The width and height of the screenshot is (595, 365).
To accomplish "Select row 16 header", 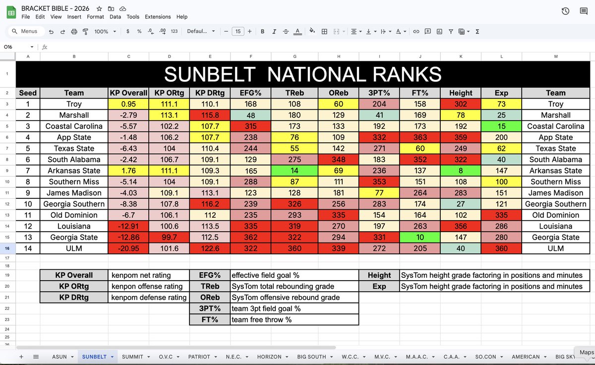I will 7,248.
